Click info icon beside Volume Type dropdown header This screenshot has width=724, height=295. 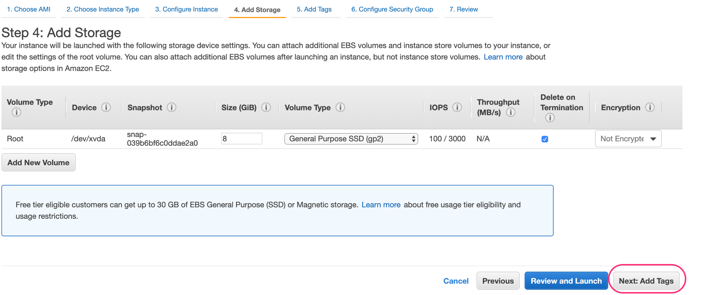[x=340, y=107]
